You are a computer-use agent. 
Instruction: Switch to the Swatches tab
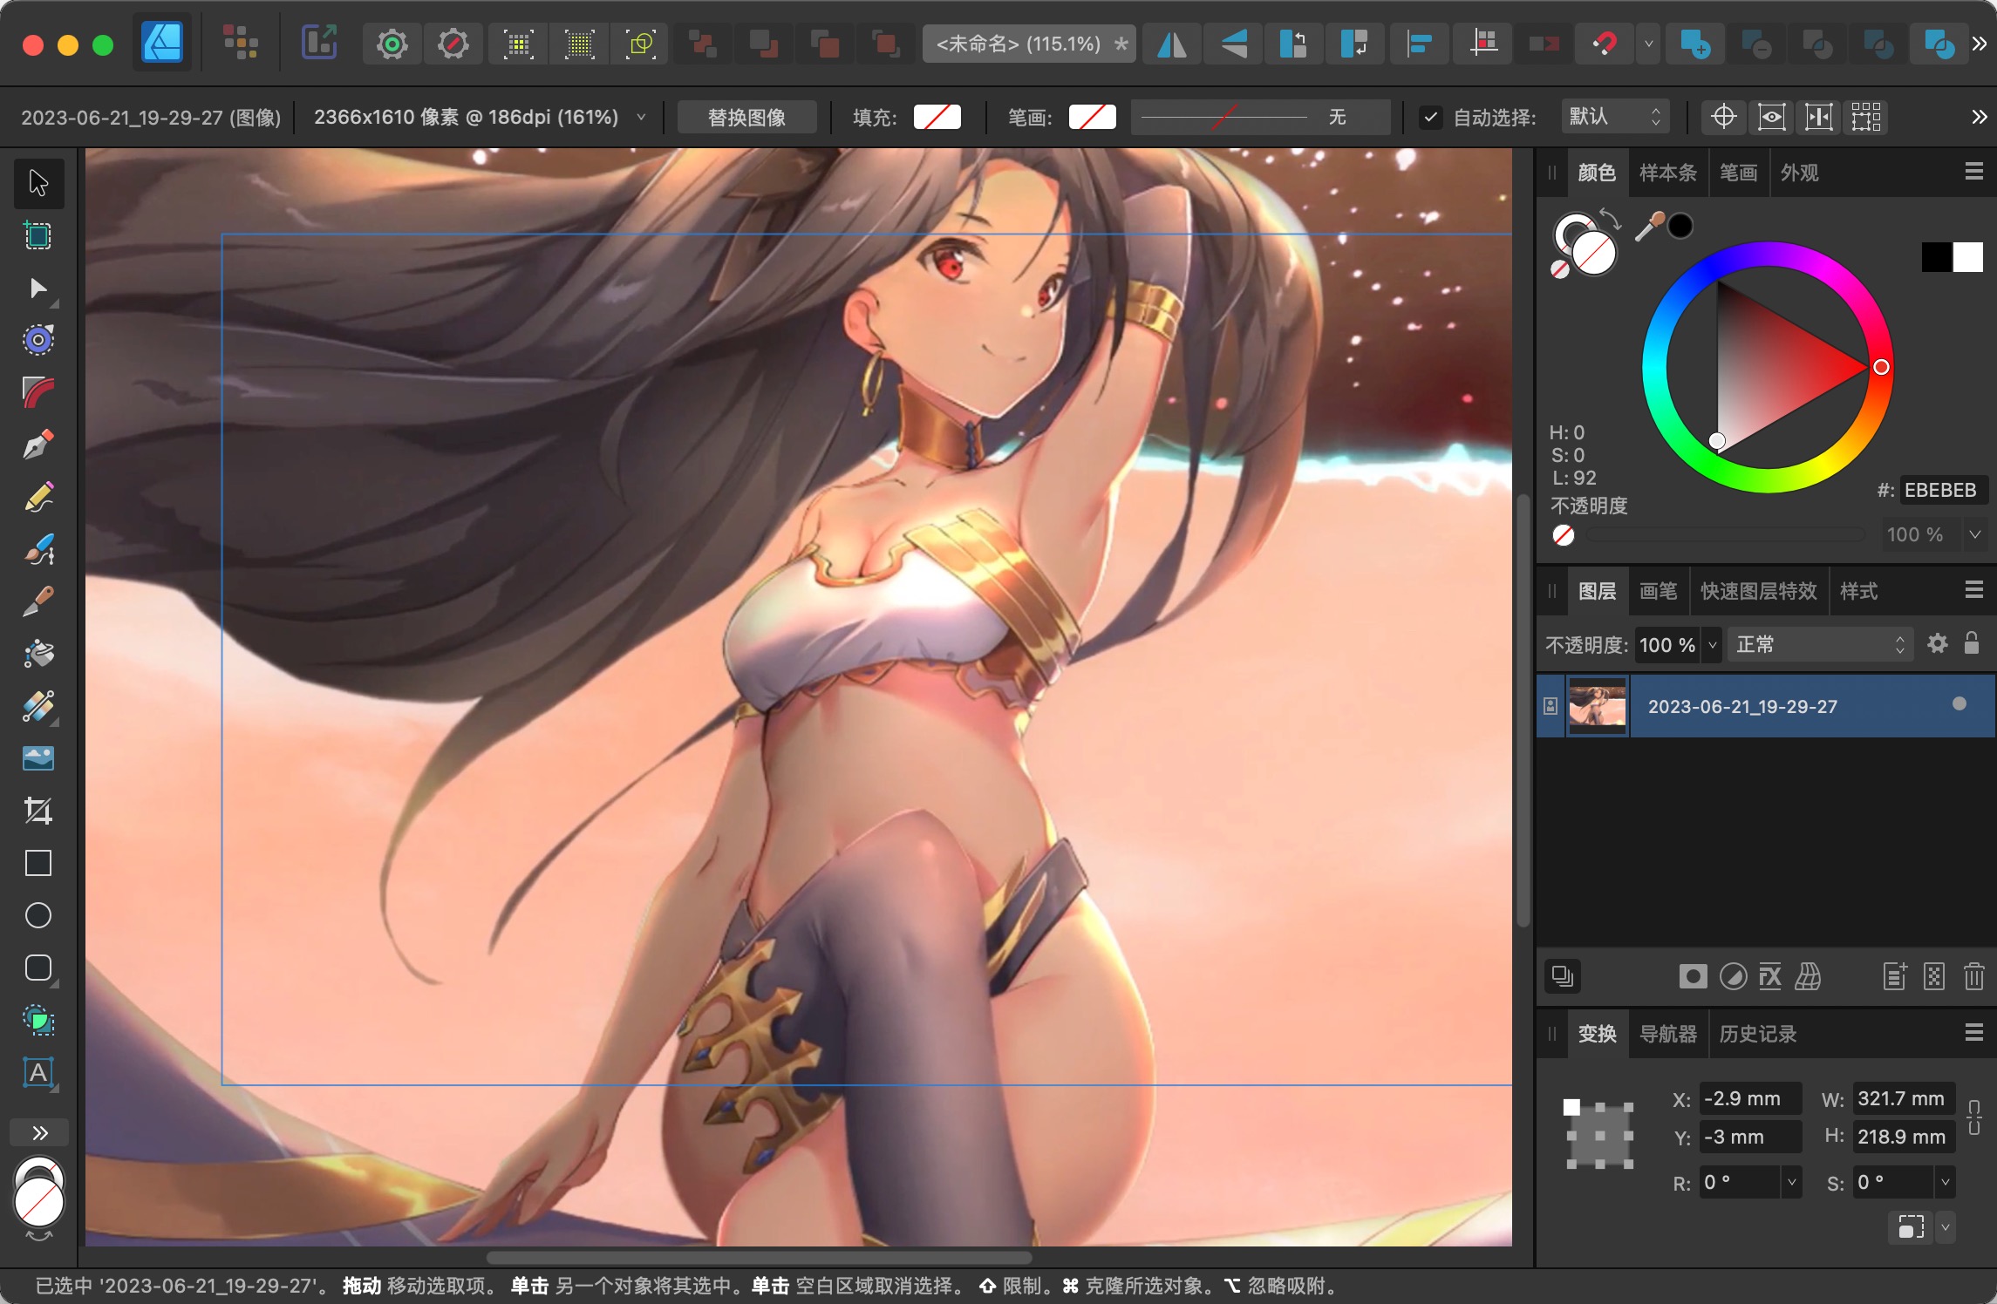coord(1668,173)
